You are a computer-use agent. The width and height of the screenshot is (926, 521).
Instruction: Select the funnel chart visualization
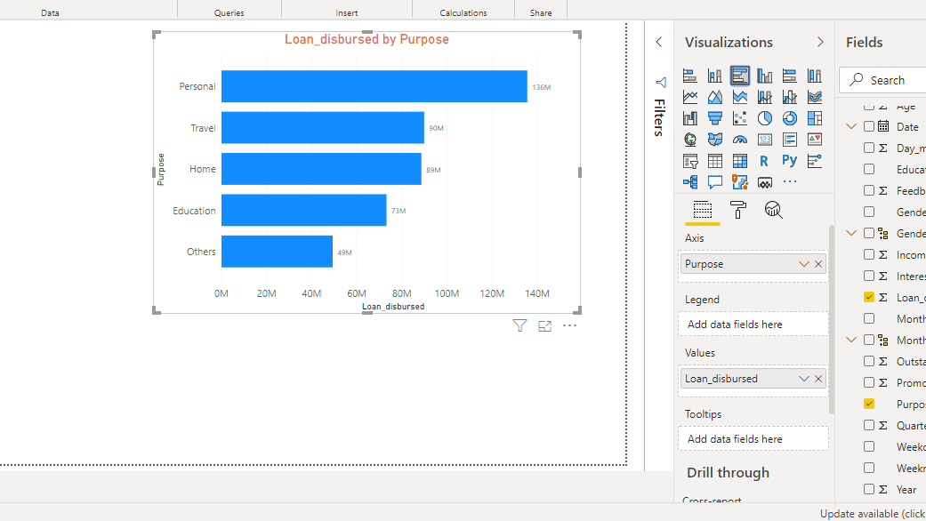pos(715,118)
